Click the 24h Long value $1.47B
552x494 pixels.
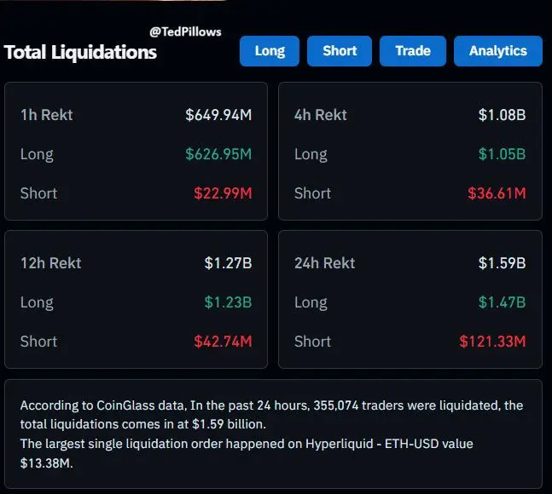[502, 302]
